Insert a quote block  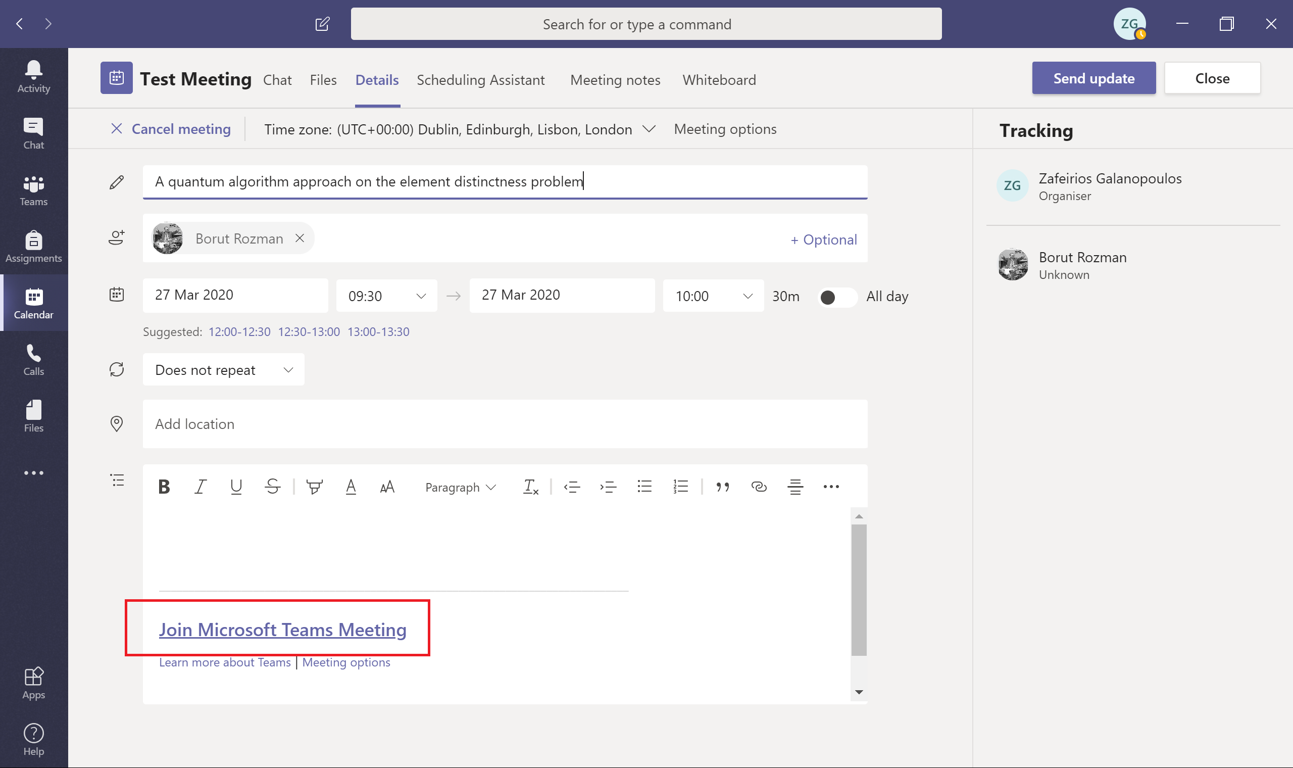(723, 487)
